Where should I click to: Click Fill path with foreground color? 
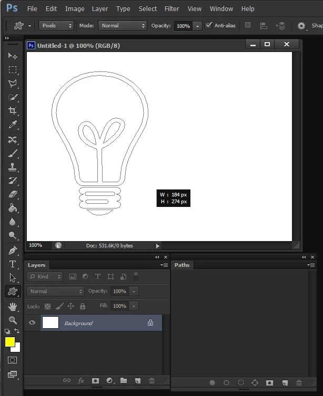click(x=212, y=383)
